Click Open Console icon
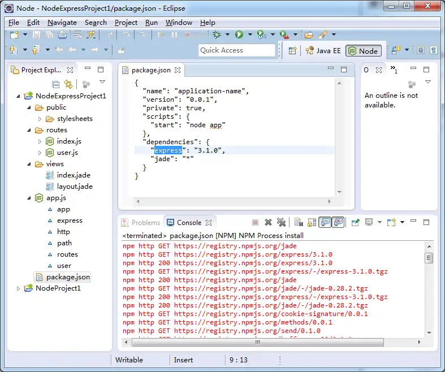This screenshot has width=445, height=372. click(391, 222)
